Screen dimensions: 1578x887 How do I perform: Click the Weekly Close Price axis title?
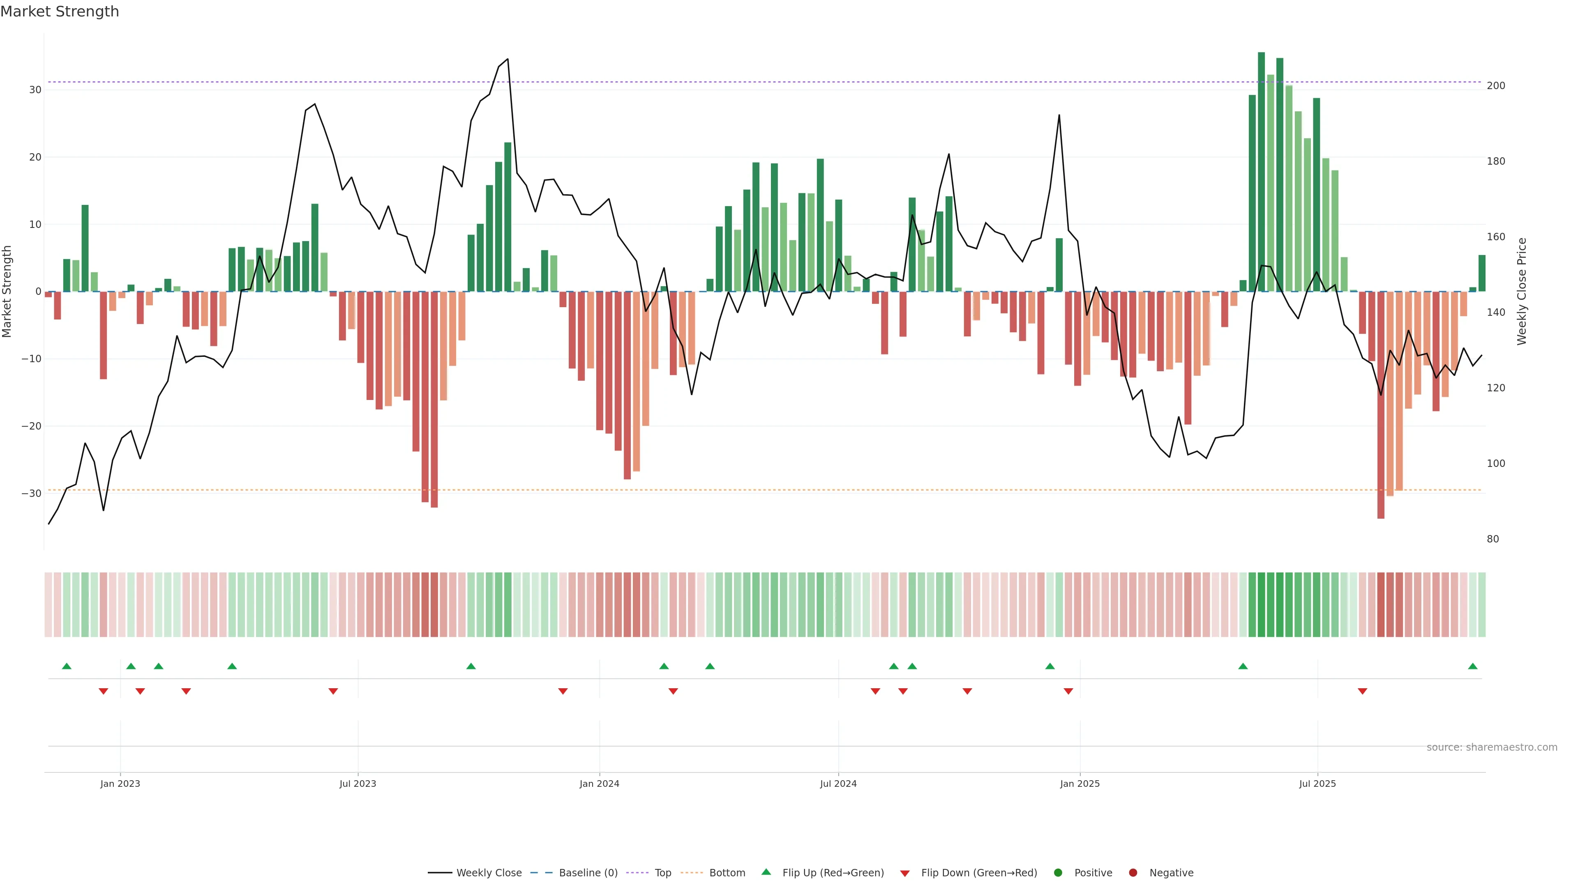[x=1522, y=292]
